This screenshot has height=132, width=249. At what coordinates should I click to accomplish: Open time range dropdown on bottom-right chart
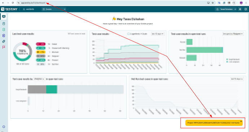pyautogui.click(x=237, y=79)
